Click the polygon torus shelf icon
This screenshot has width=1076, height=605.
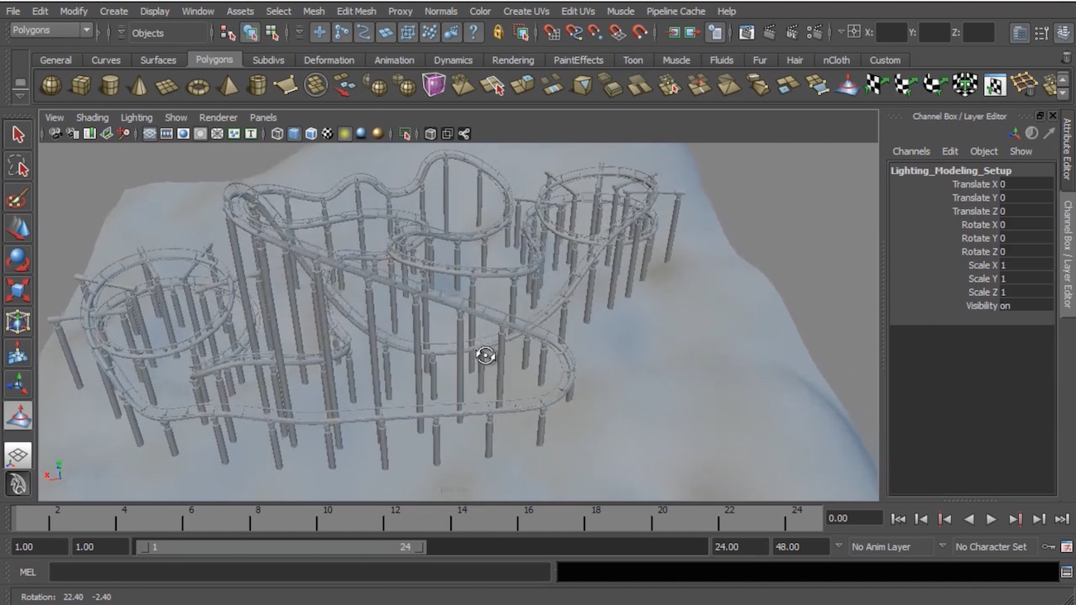(198, 85)
